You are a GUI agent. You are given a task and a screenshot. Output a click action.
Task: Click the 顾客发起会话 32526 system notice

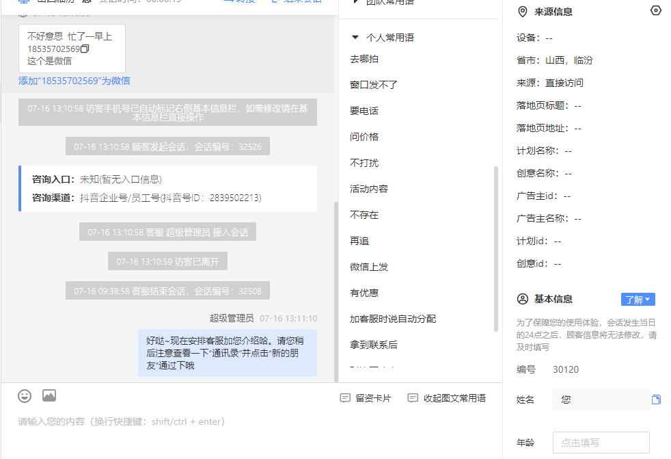point(168,146)
